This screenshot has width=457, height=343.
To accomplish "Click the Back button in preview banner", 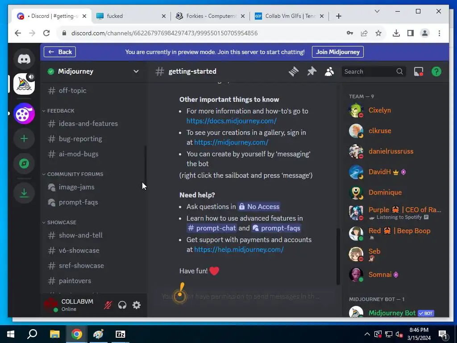I will tap(60, 52).
